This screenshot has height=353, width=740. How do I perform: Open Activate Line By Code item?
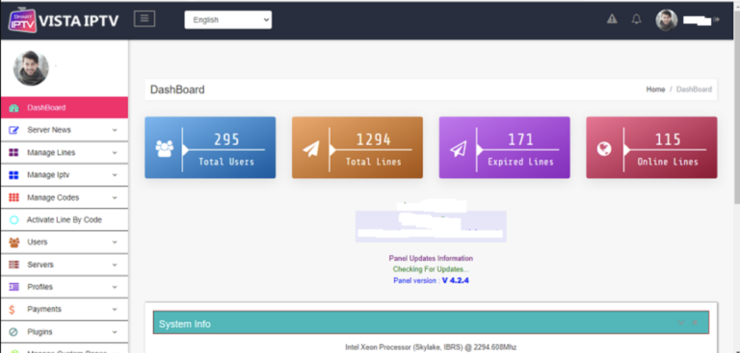[x=65, y=219]
